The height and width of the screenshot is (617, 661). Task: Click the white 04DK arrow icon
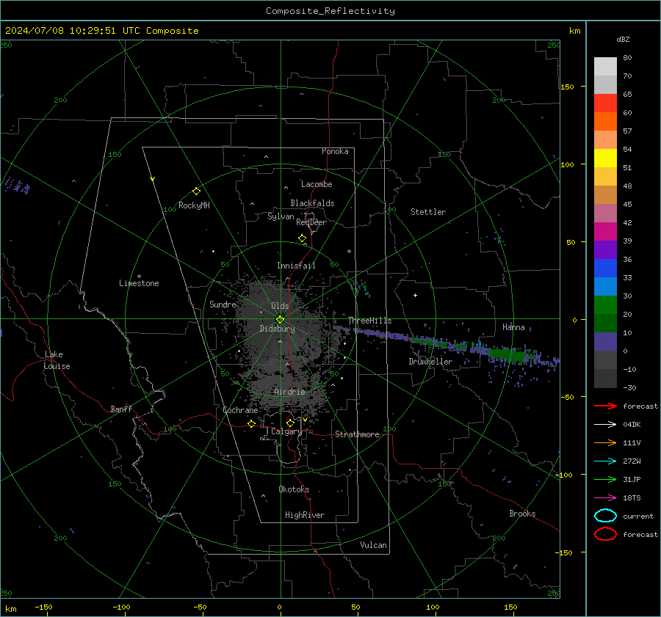(605, 425)
